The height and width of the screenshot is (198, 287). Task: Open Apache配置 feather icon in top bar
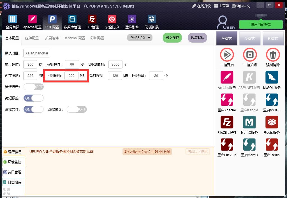click(33, 19)
